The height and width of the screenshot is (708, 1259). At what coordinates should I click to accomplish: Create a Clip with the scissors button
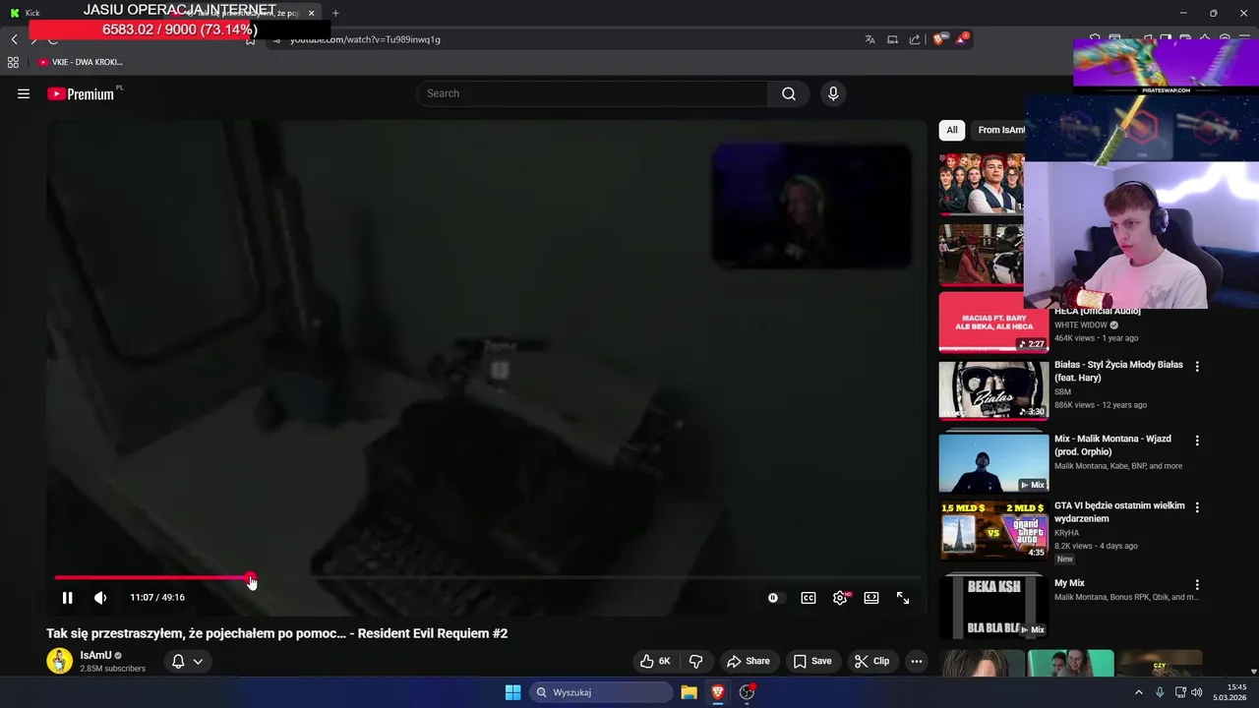click(x=872, y=661)
